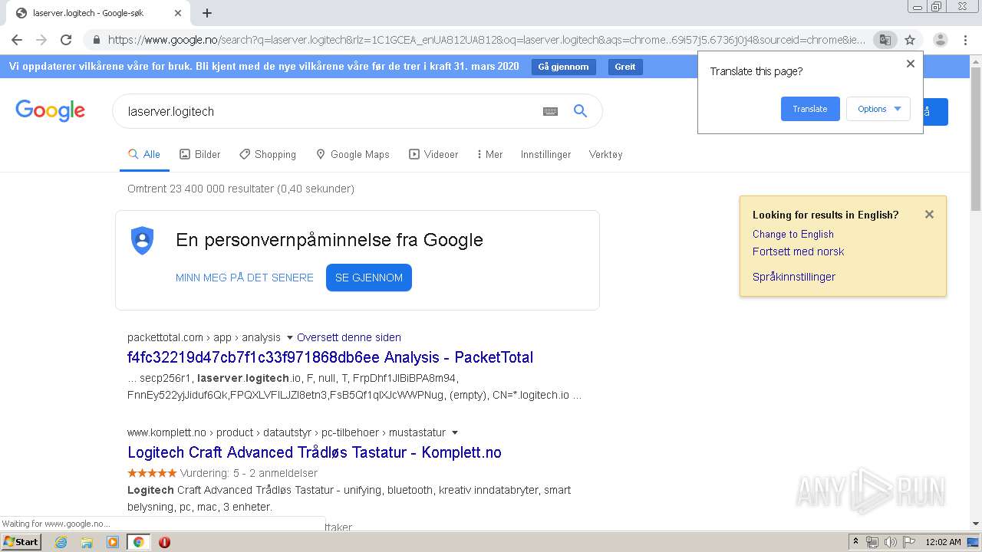982x552 pixels.
Task: Open Internet Explorer from the taskbar
Action: click(x=61, y=542)
